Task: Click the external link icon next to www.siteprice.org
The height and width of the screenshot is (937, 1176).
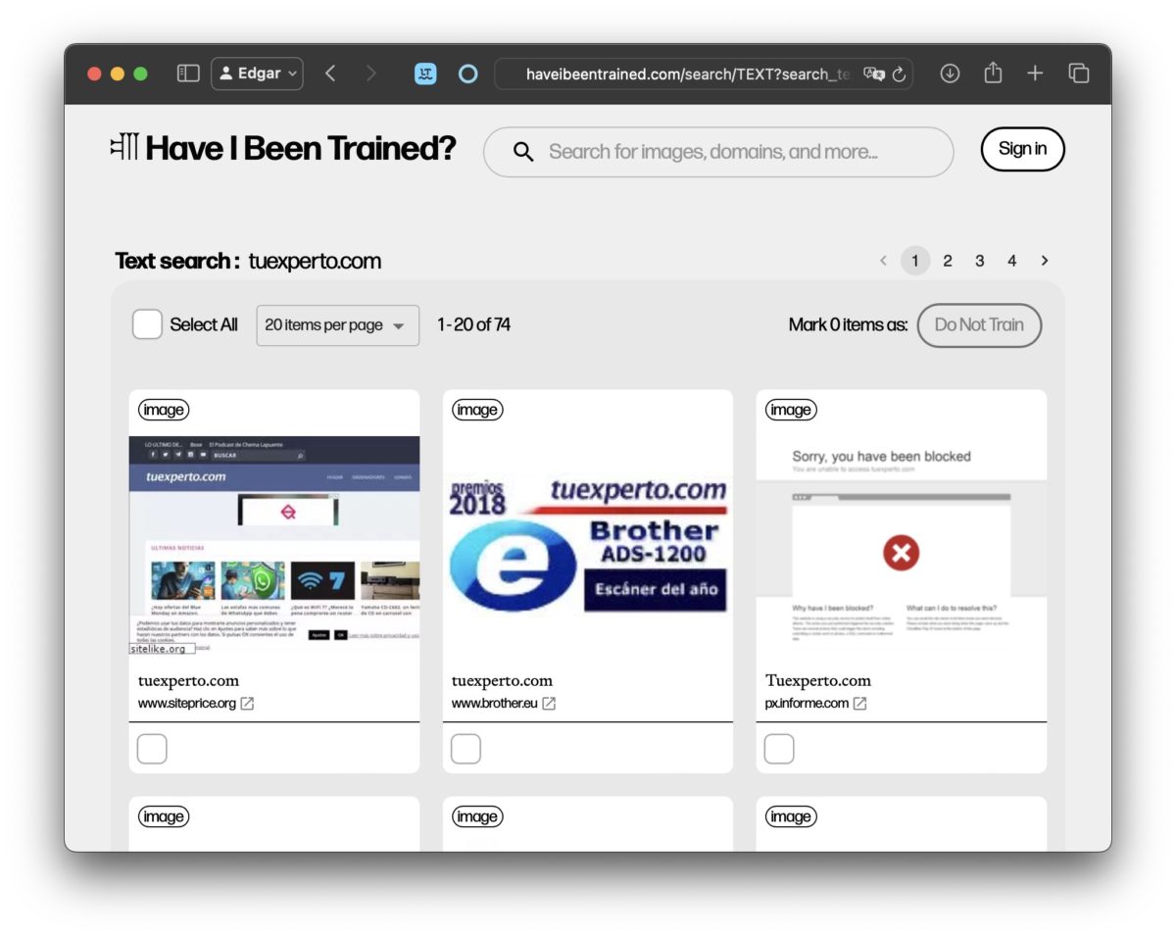Action: tap(248, 704)
